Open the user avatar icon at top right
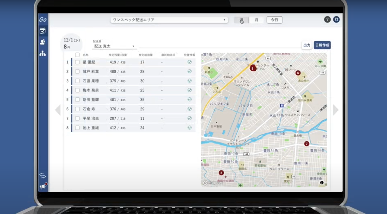Screen dimensions: 387x214 336,19
